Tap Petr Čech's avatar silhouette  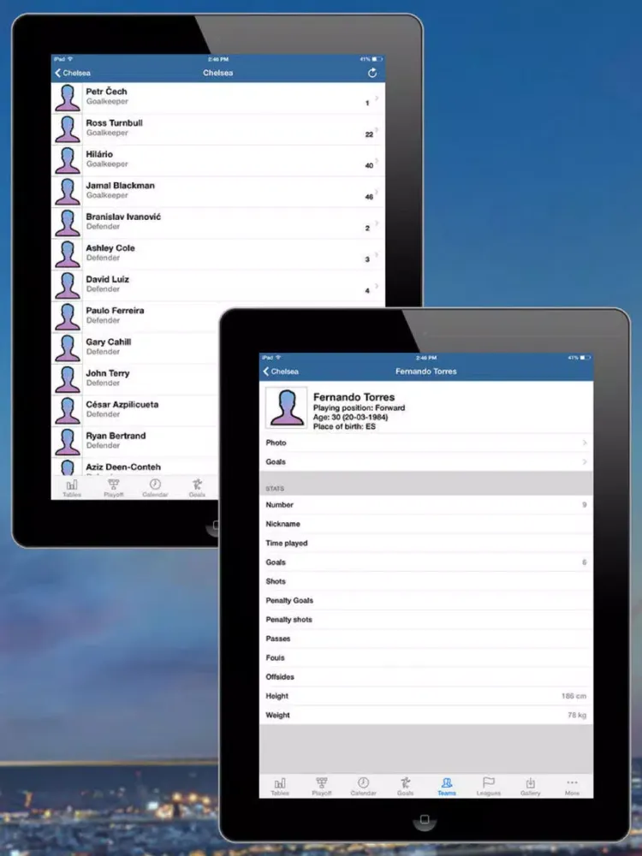[x=67, y=98]
